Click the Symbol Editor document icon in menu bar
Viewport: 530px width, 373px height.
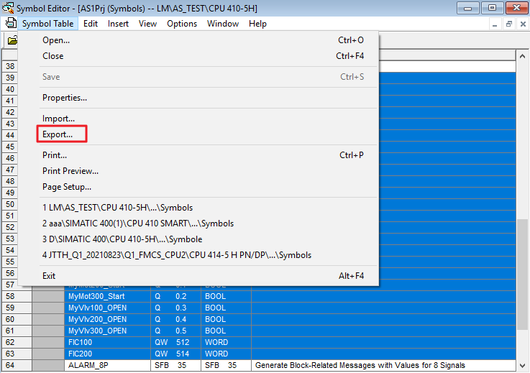tap(11, 23)
